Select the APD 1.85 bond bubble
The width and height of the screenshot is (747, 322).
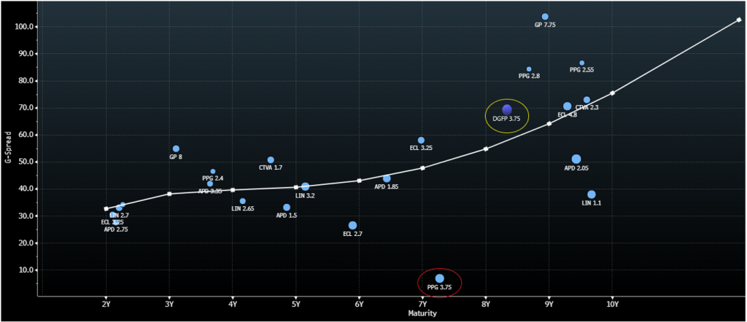click(x=387, y=178)
